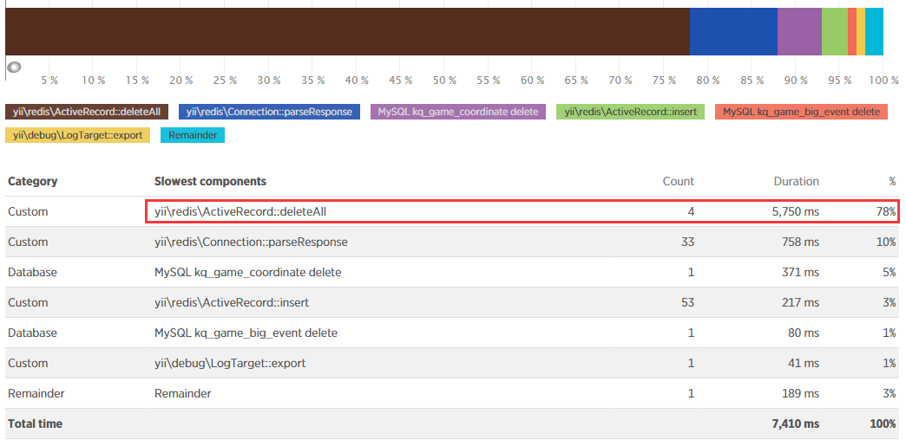The height and width of the screenshot is (446, 906).
Task: Click the count 53 in the insert row
Action: [x=687, y=302]
